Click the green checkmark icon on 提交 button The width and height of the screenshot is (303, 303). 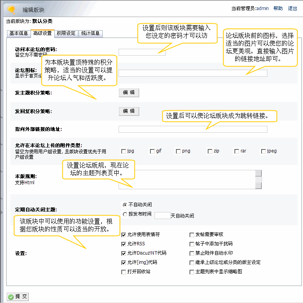point(10,297)
